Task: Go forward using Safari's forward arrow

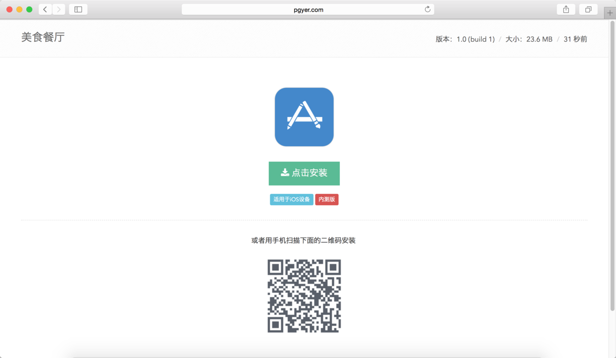Action: tap(59, 9)
